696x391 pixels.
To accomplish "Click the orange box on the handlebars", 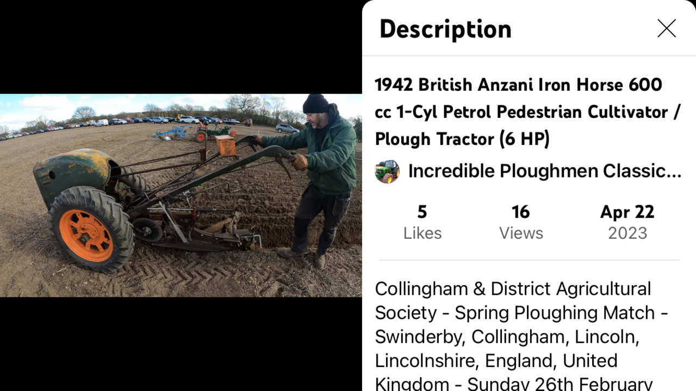I will click(x=225, y=146).
